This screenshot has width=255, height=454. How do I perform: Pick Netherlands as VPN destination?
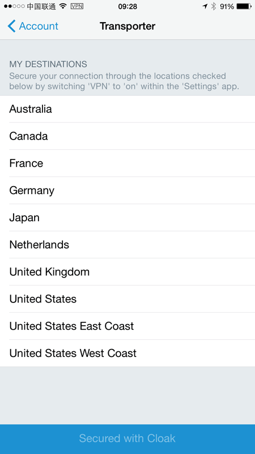127,245
